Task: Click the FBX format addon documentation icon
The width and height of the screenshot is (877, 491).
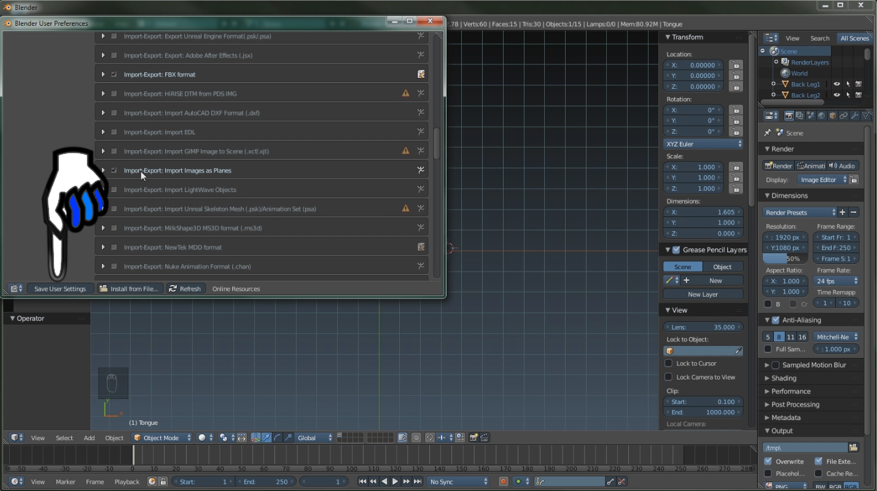Action: [421, 74]
